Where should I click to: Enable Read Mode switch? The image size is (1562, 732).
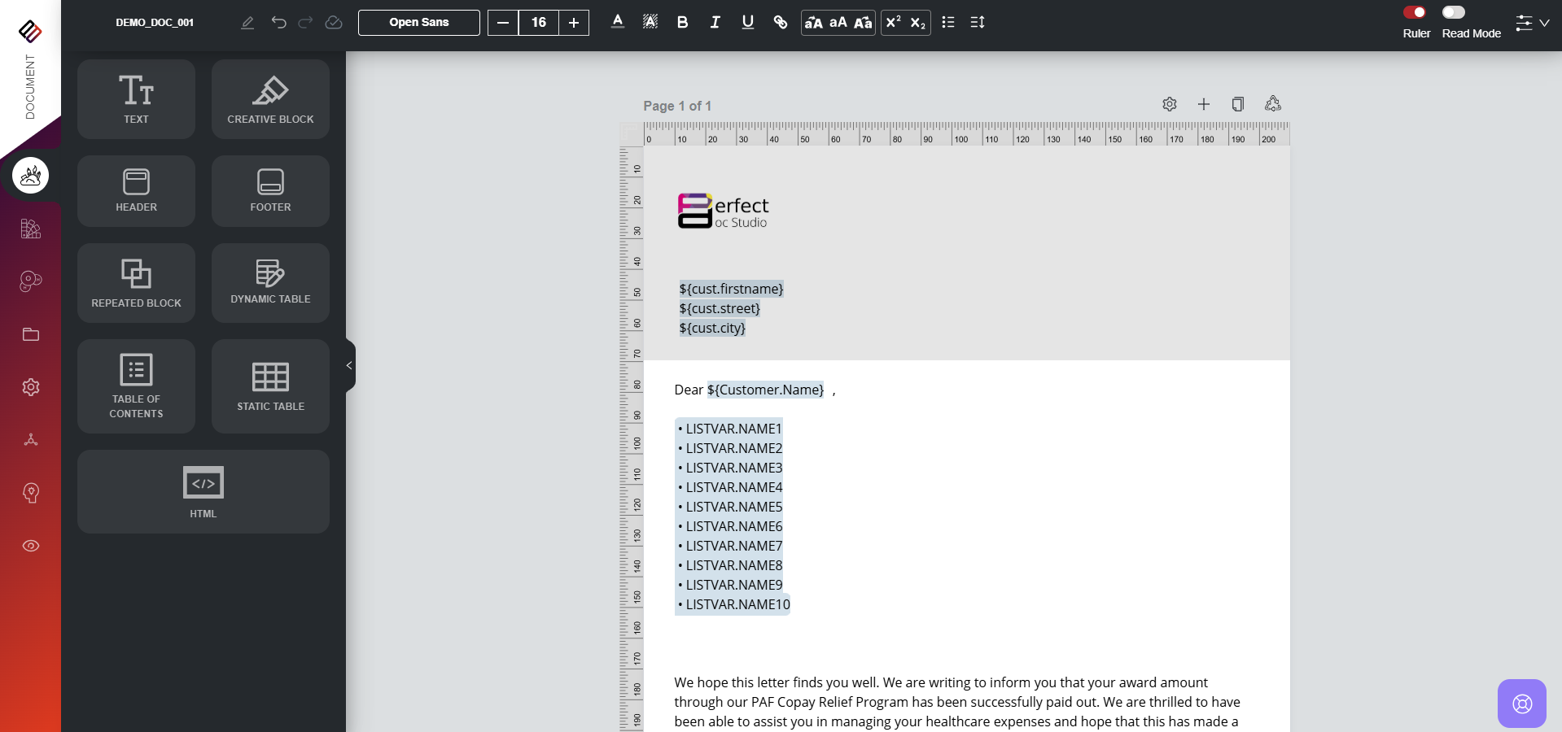(x=1454, y=12)
